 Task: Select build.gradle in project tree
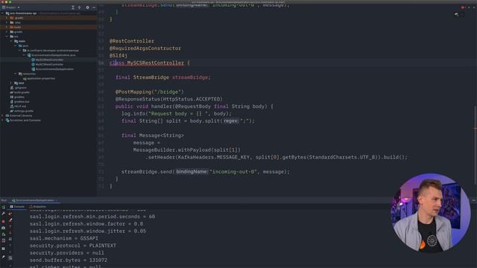point(20,92)
